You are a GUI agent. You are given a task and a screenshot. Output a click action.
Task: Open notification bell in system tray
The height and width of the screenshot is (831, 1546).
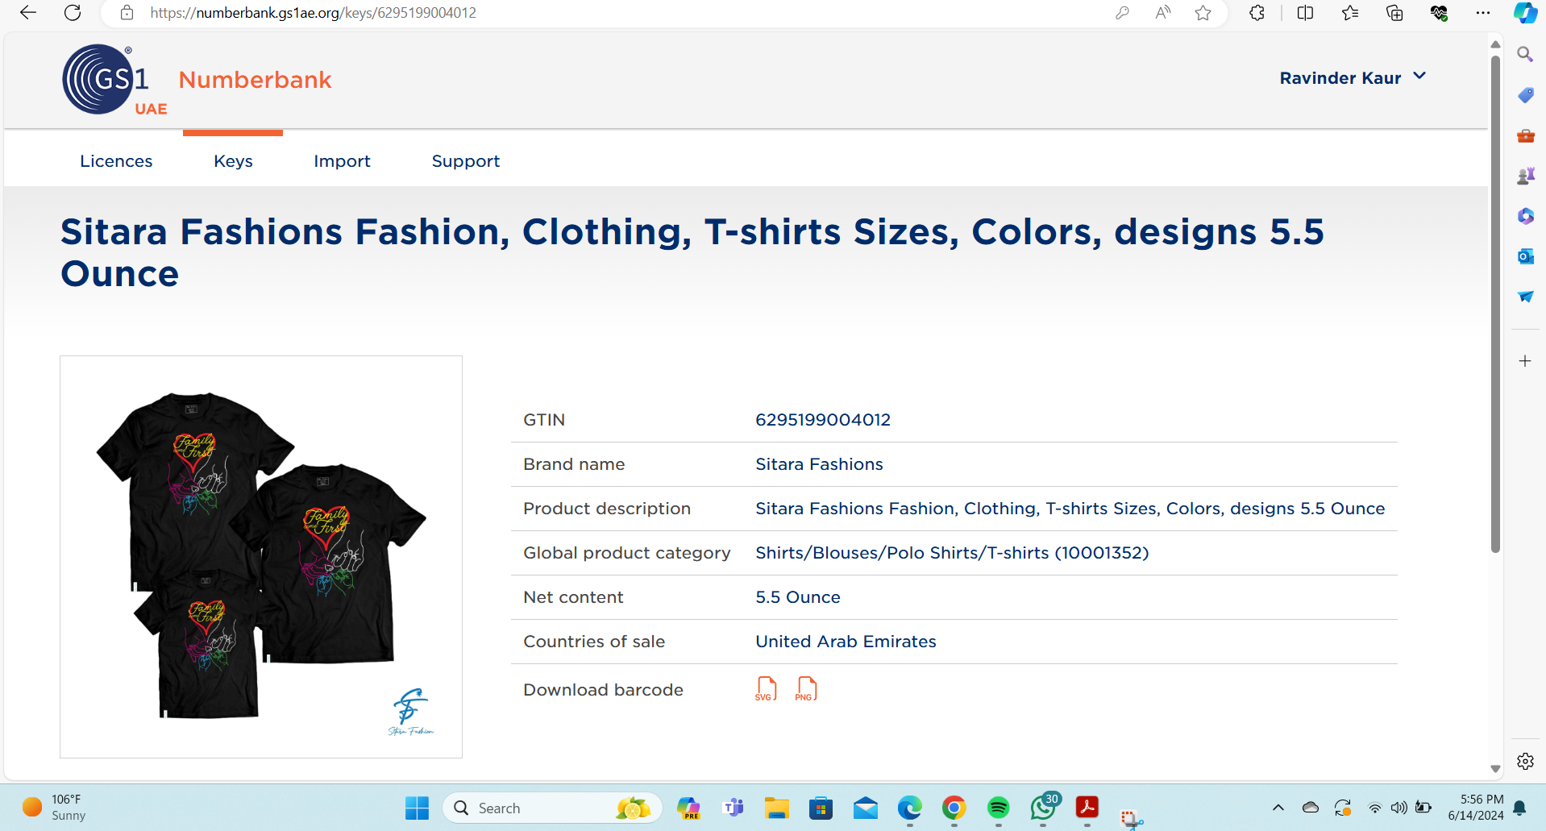[1519, 808]
